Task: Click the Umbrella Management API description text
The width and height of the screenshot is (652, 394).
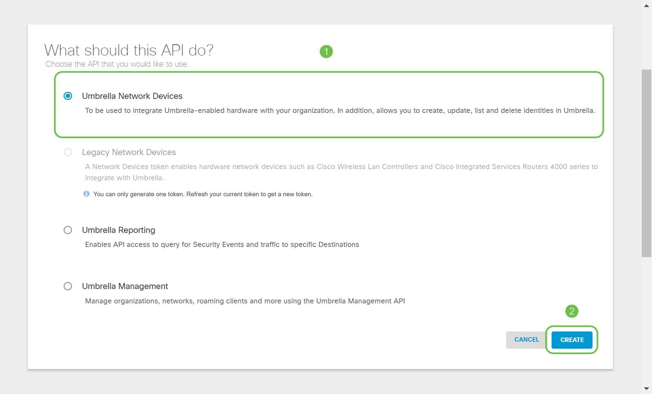Action: (x=245, y=301)
